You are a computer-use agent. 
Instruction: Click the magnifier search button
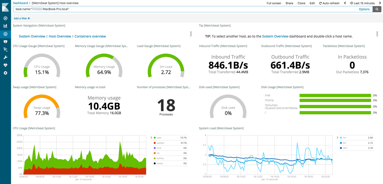point(377,9)
